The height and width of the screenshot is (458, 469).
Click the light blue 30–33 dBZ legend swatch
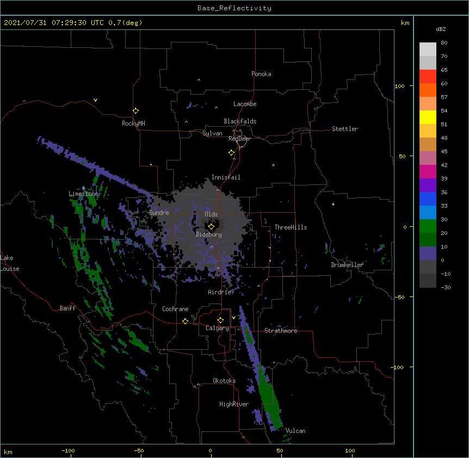[x=428, y=212]
